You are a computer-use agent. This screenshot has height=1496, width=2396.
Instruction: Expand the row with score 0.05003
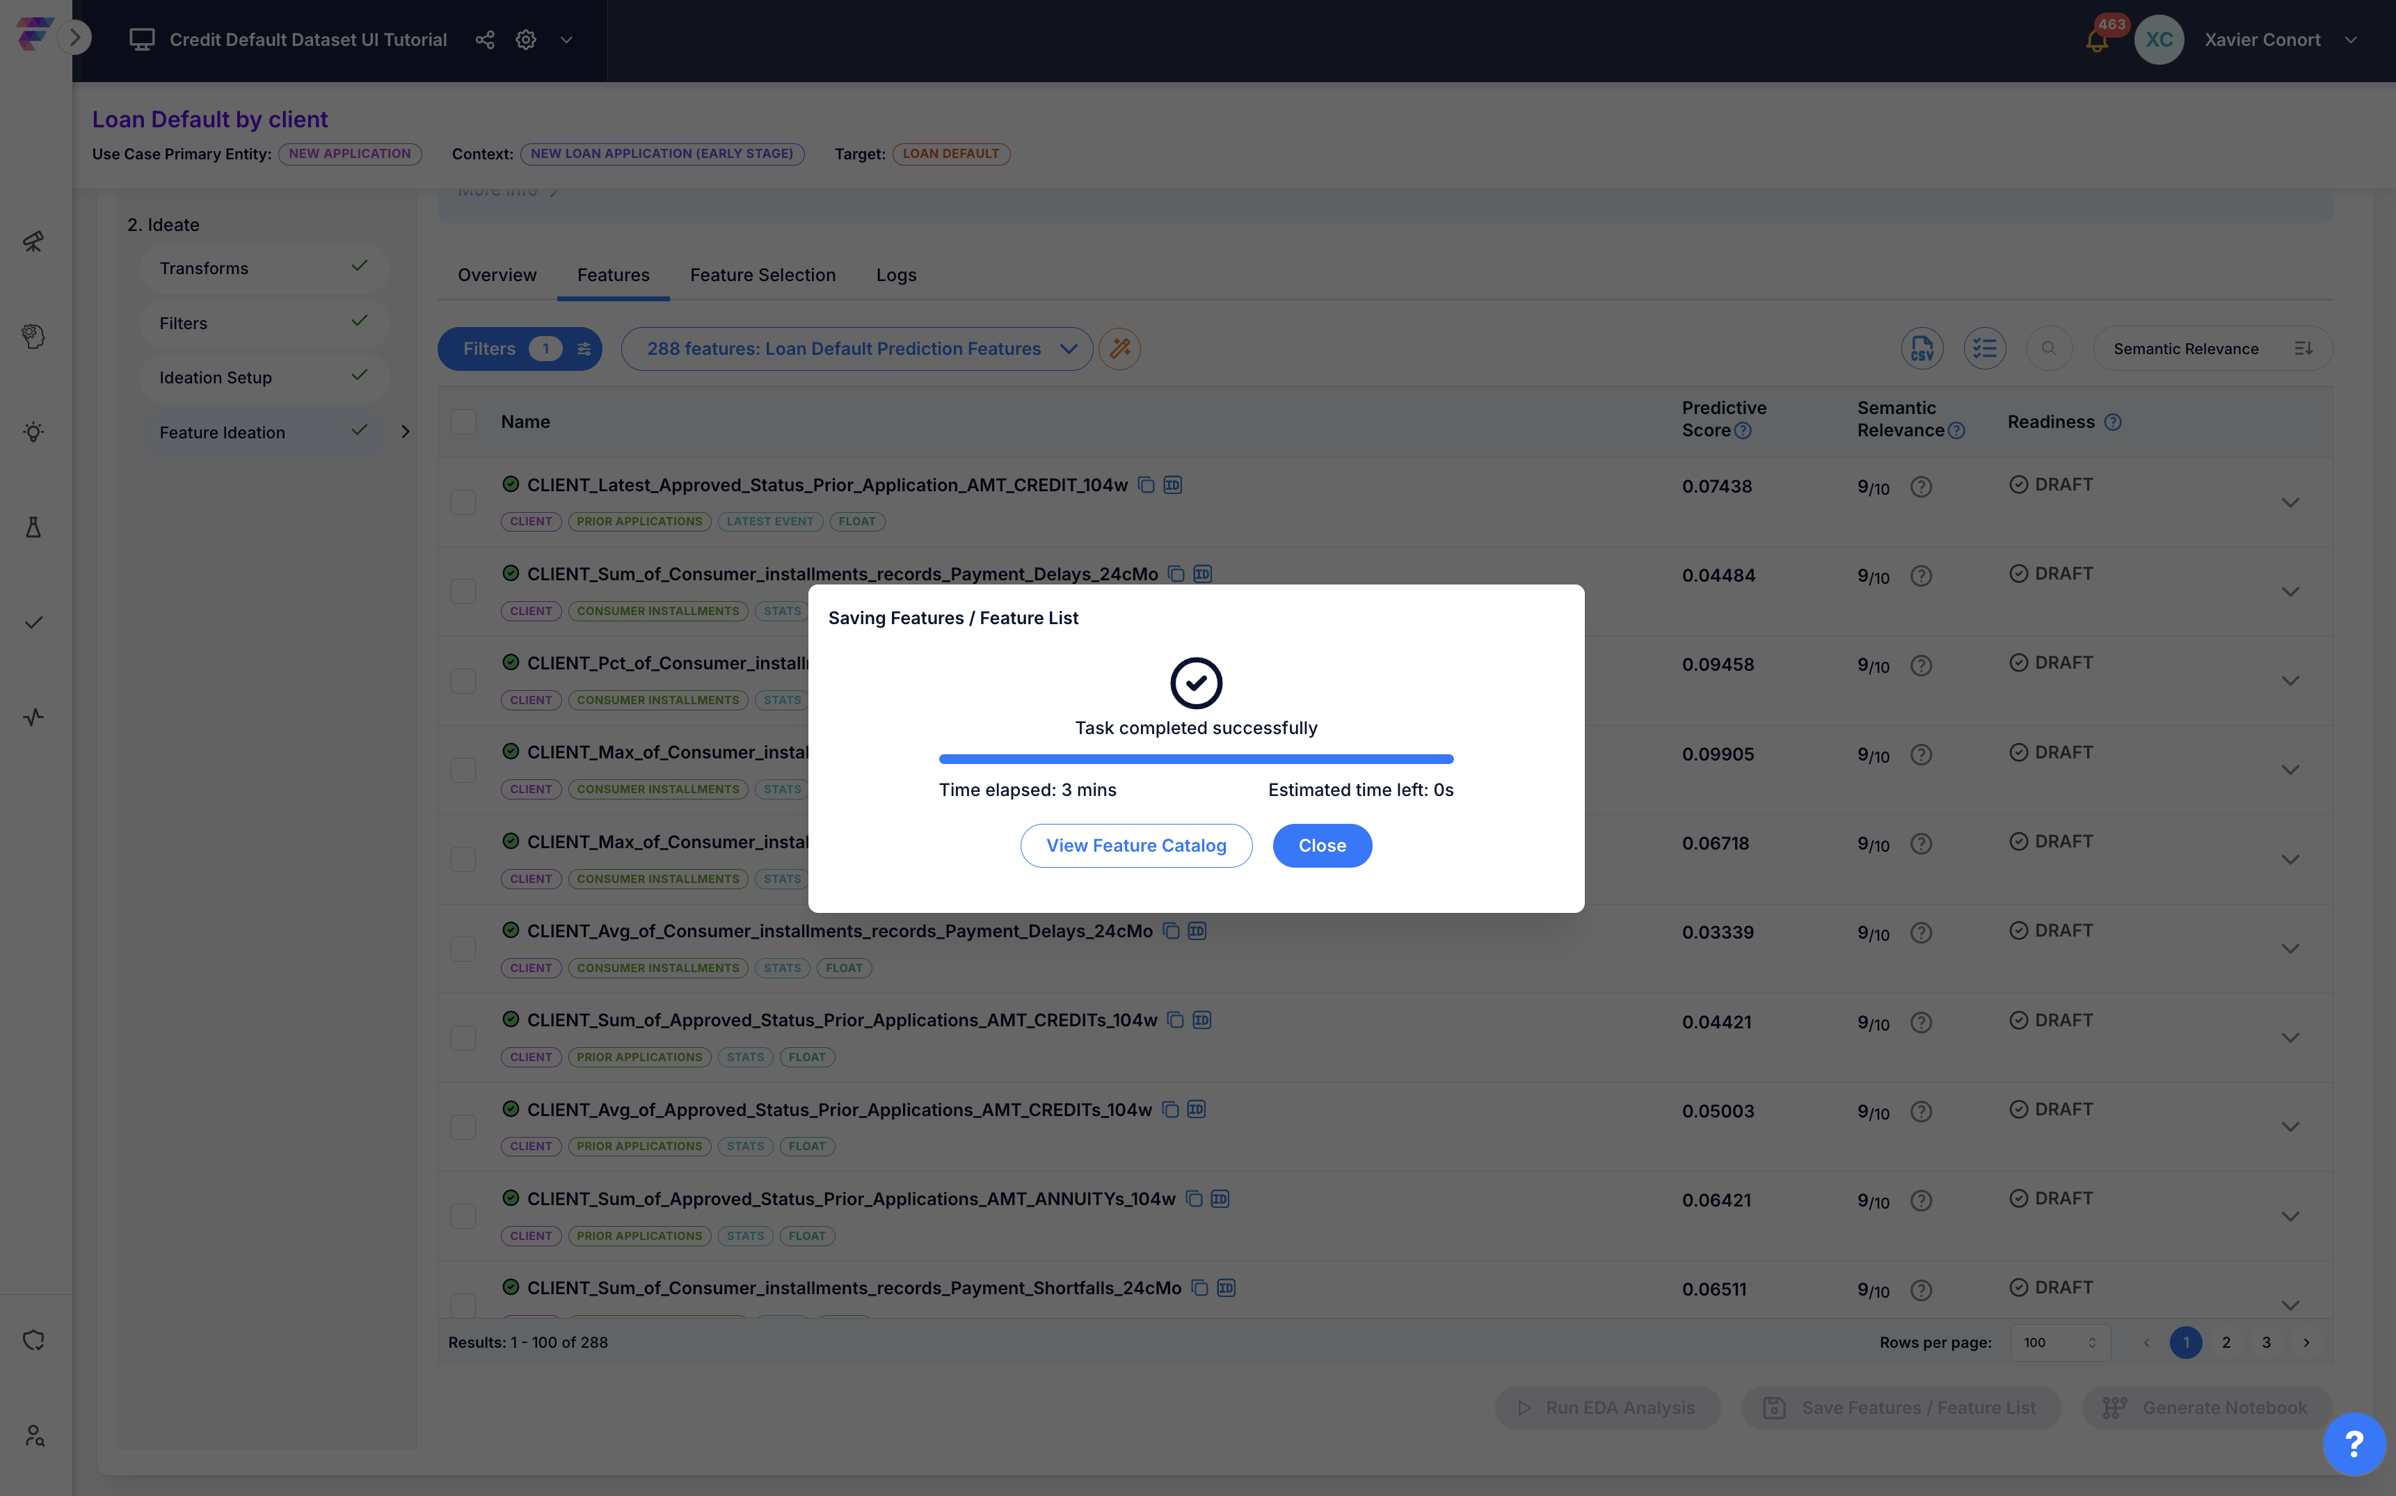tap(2290, 1127)
